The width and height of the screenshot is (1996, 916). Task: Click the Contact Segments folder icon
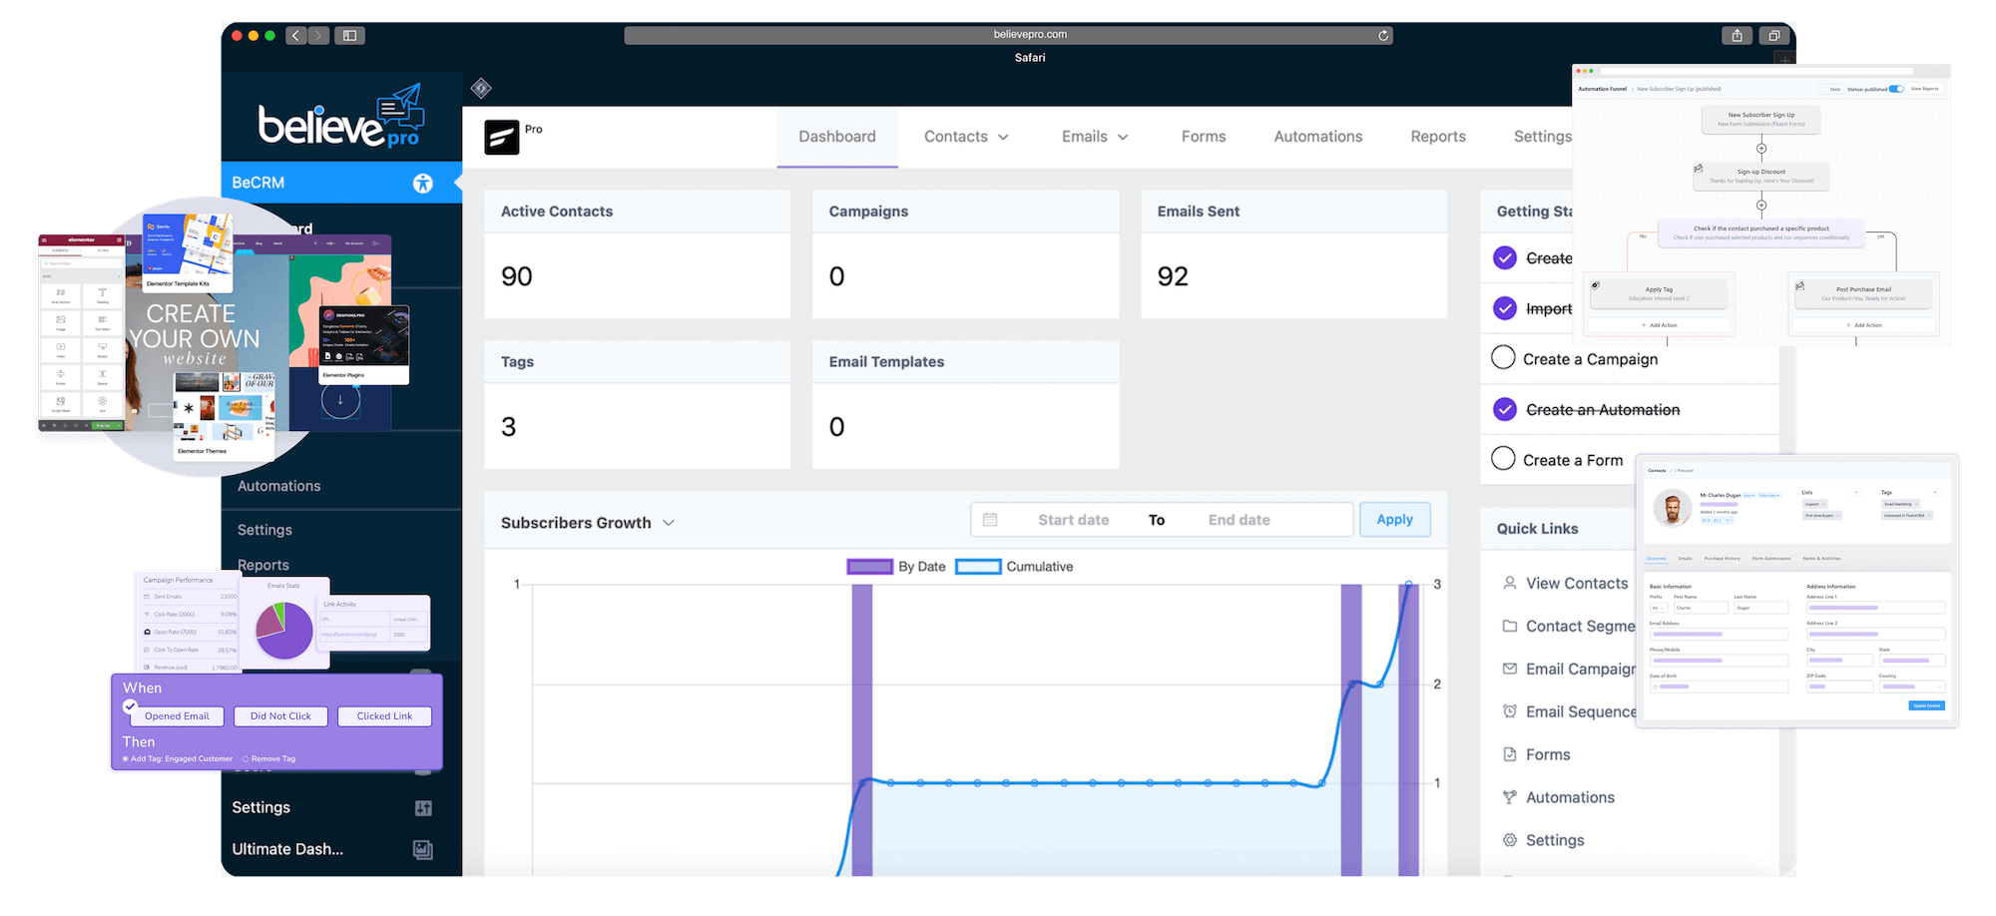pos(1508,626)
